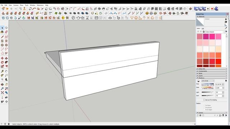The height and width of the screenshot is (129, 230).
Task: Toggle the On ground display checkbox
Action: point(204,107)
